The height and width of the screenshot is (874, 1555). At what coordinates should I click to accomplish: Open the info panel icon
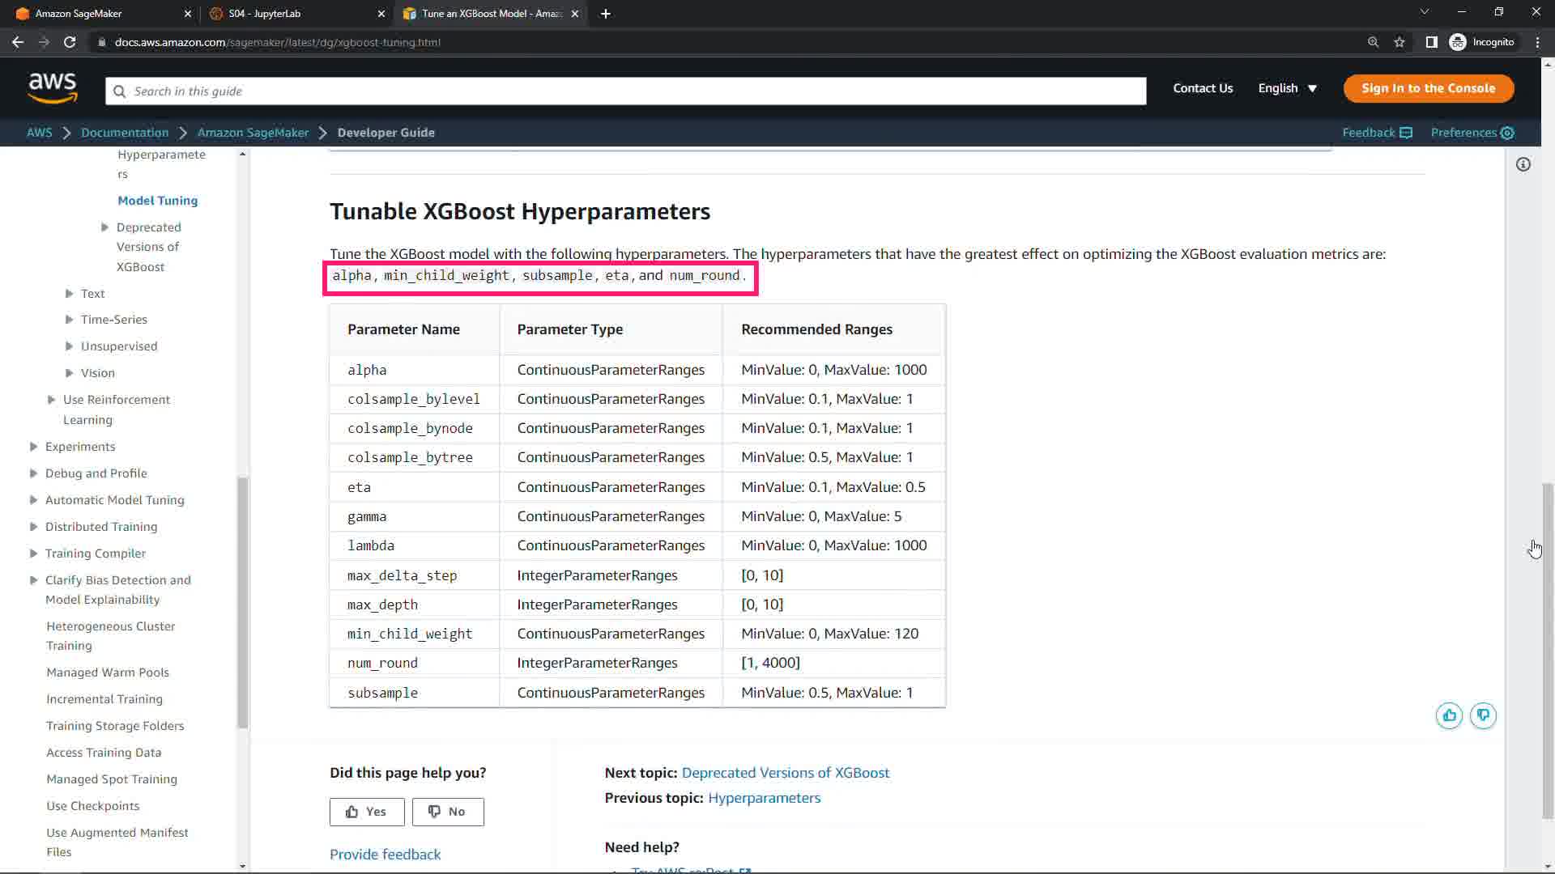[1523, 165]
